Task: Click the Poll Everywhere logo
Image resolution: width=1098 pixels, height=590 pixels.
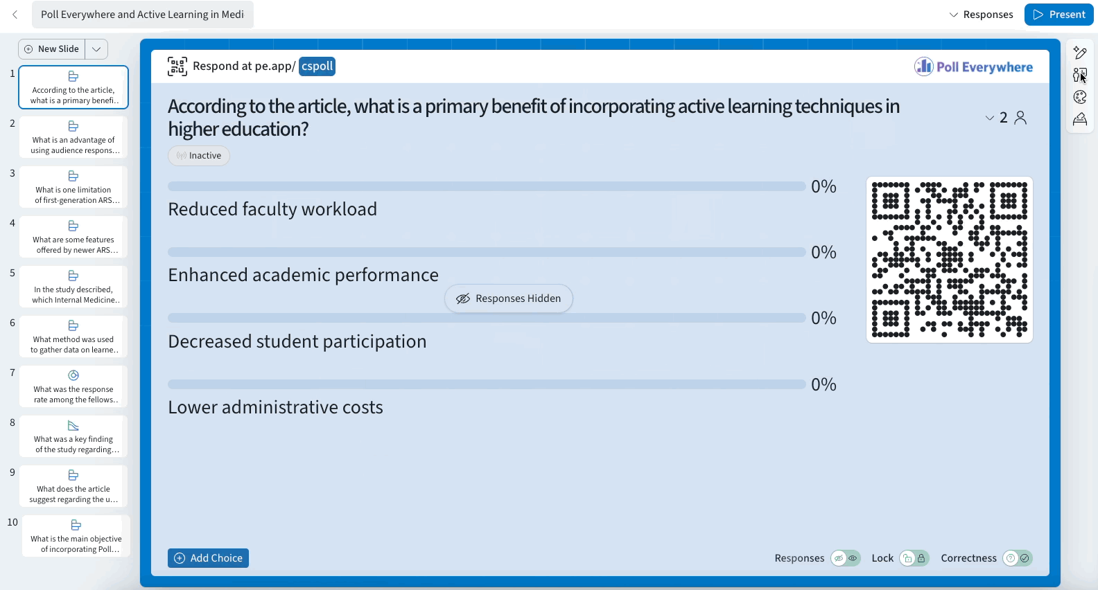Action: point(973,66)
